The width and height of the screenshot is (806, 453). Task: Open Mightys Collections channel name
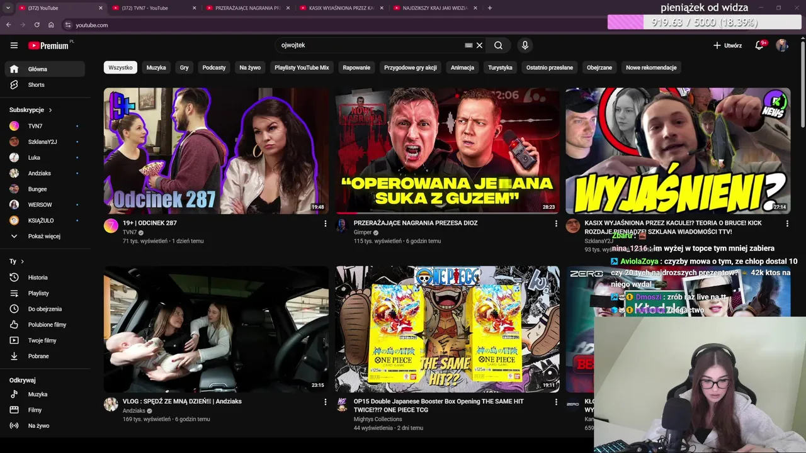pyautogui.click(x=378, y=419)
